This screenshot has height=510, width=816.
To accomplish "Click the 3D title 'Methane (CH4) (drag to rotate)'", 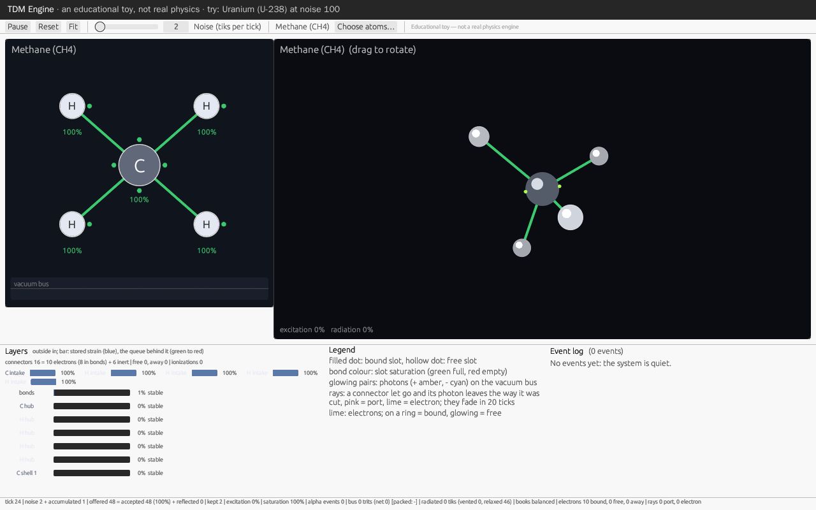I will click(x=347, y=50).
